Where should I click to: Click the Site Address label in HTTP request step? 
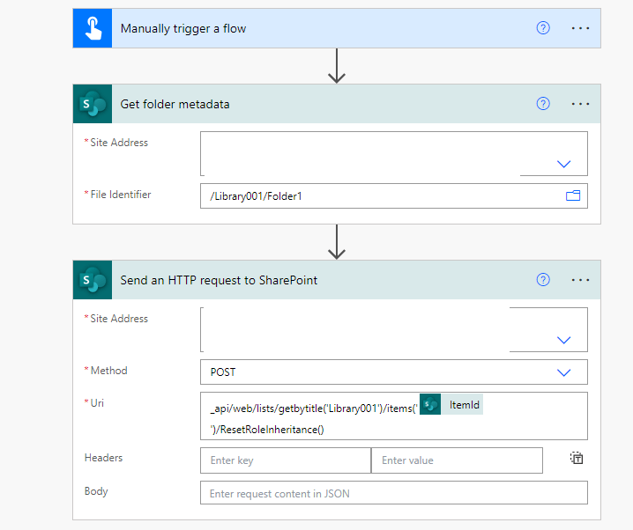click(119, 319)
